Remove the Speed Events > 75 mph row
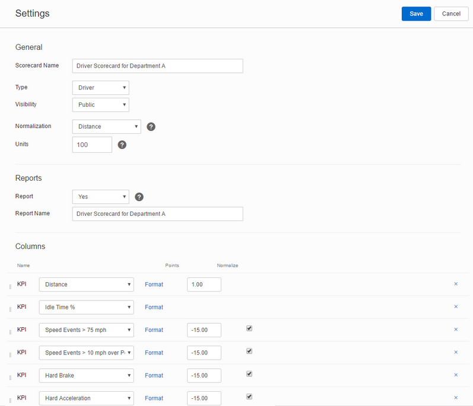This screenshot has width=473, height=406. pos(456,329)
